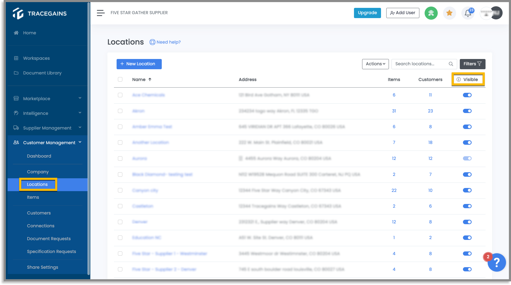The image size is (511, 285).
Task: Click the TraceGains logo
Action: [40, 13]
